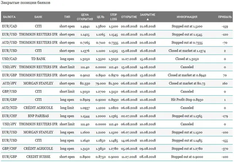Sort by ИНФОРМАЦИЯ column header
This screenshot has width=234, height=162.
(187, 17)
